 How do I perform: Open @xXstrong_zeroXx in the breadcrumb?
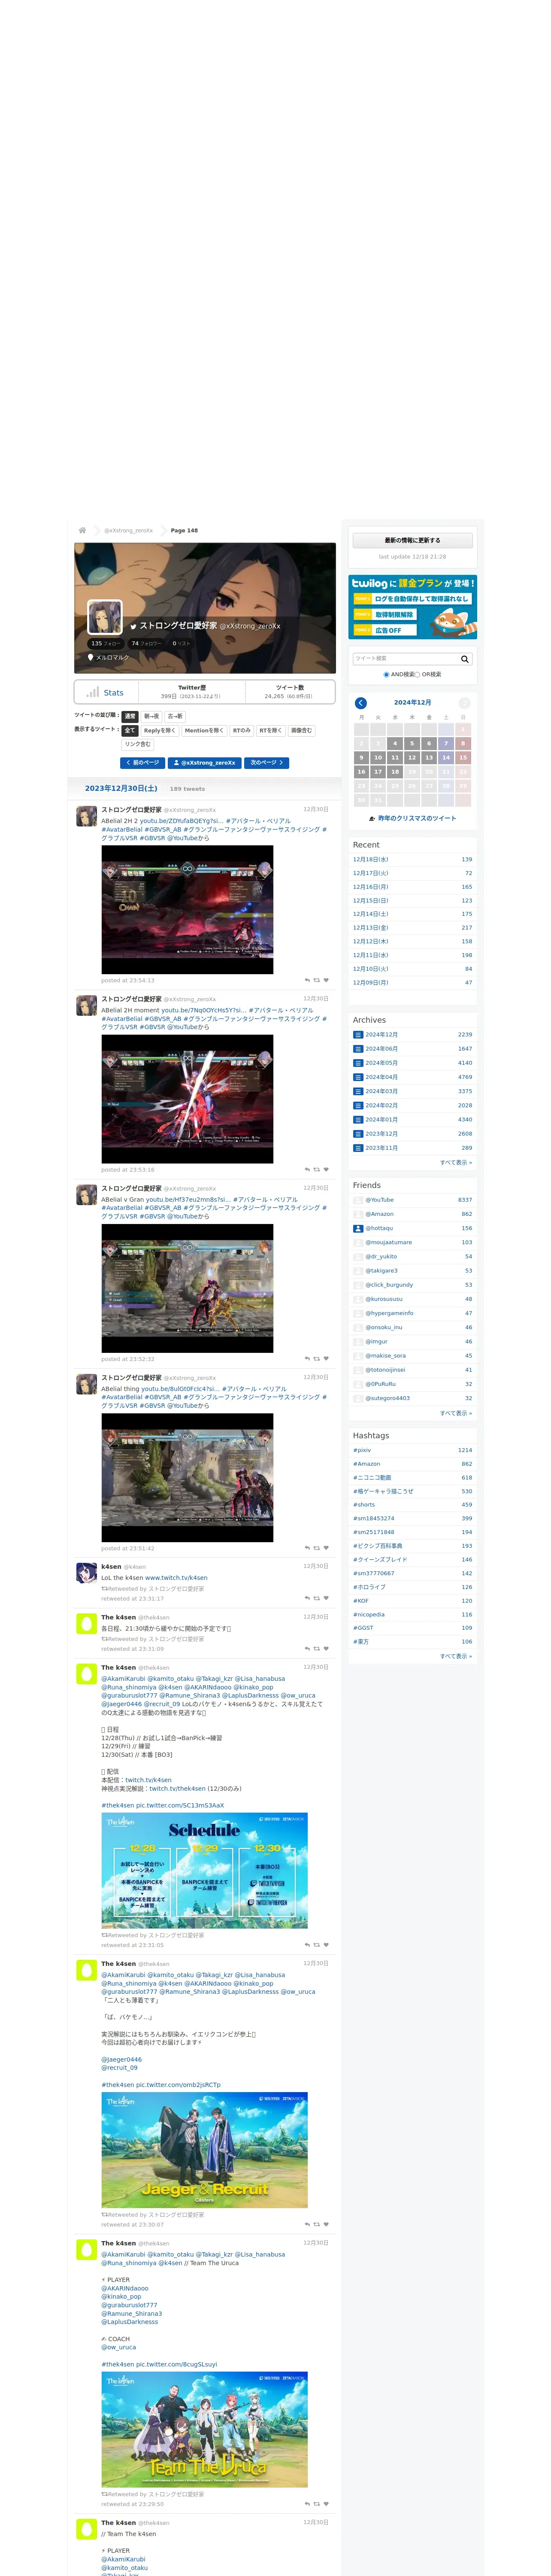[x=129, y=531]
